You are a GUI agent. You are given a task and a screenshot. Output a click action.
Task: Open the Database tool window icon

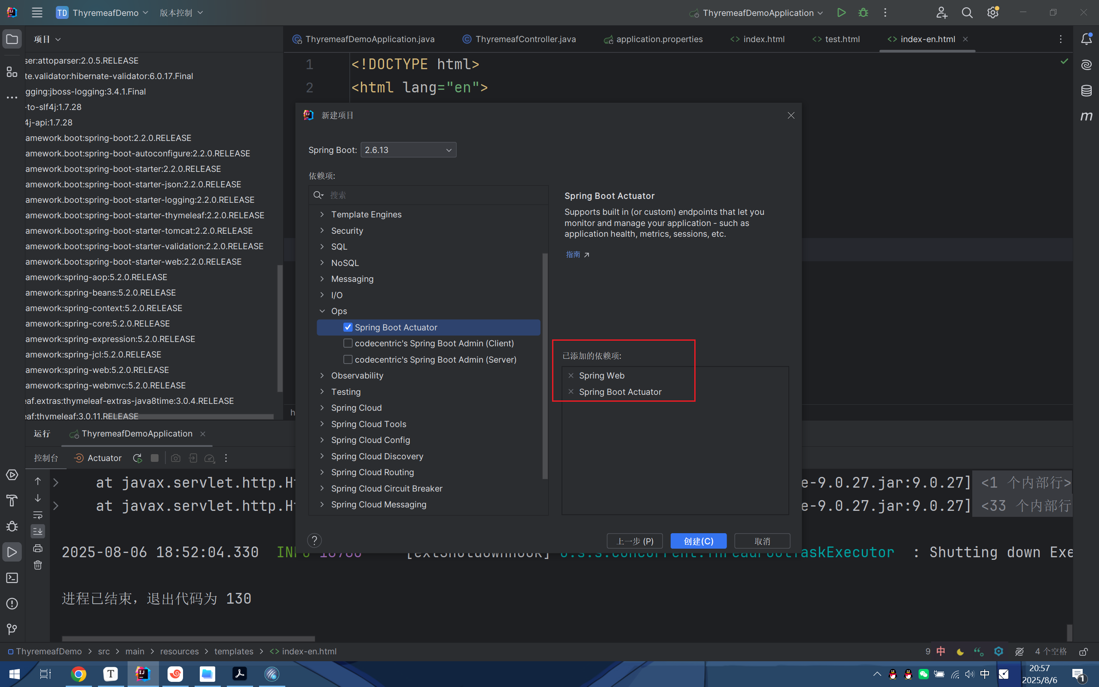1086,90
